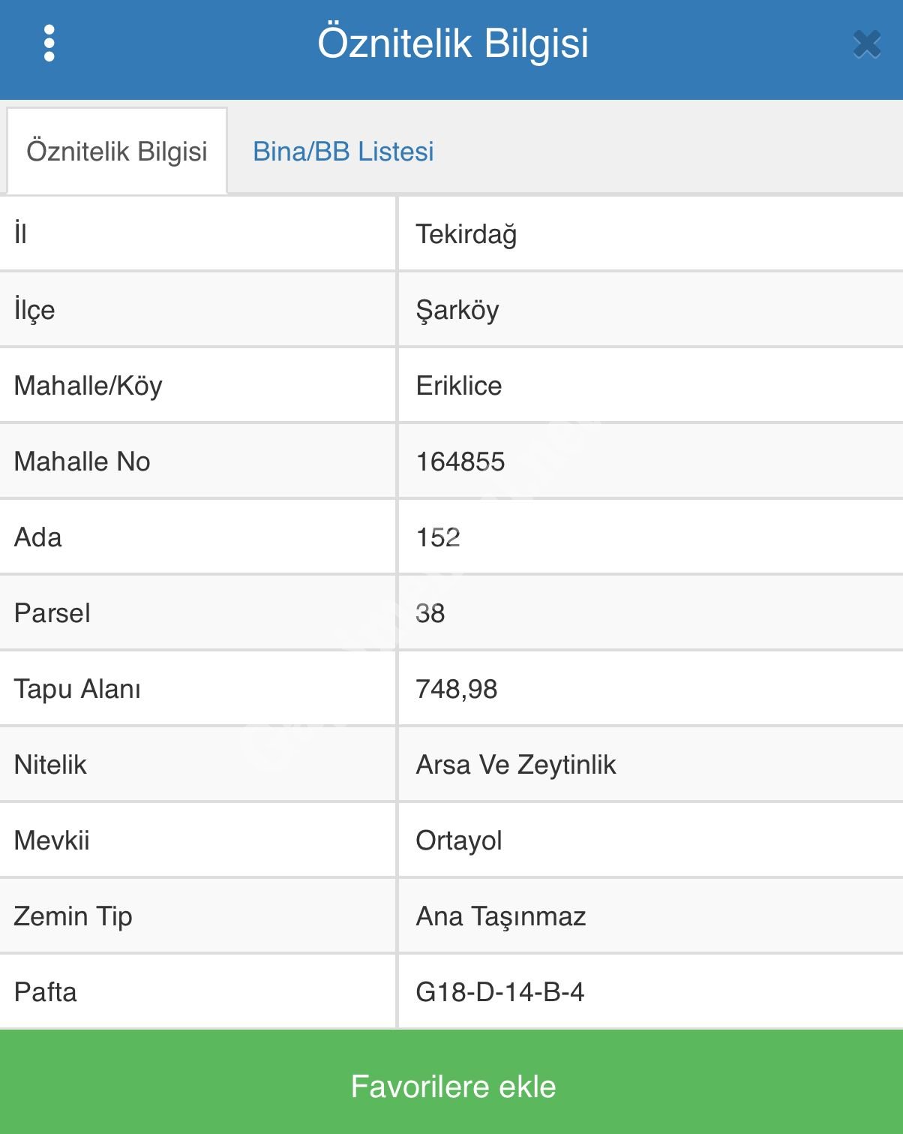Click the G18-D-14-B-4 sheet value

tap(499, 992)
